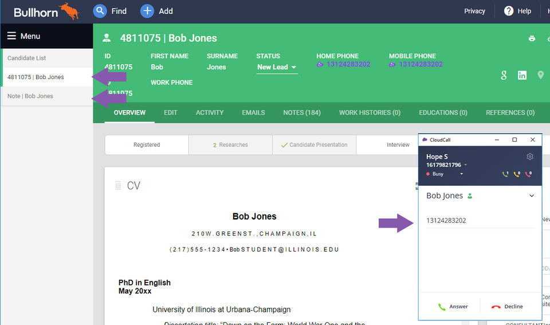This screenshot has width=550, height=325.
Task: Open the Emails tab
Action: point(253,112)
